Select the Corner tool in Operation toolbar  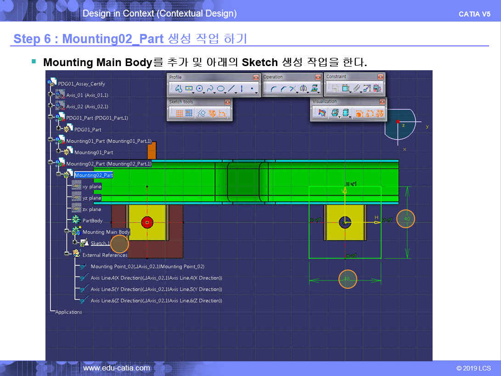click(x=273, y=89)
